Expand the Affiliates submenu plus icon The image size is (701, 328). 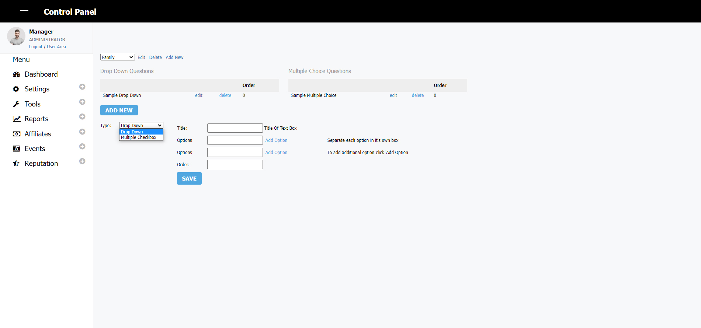[x=82, y=132]
